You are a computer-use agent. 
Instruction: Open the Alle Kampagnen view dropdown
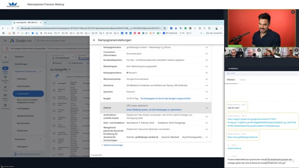[63, 57]
